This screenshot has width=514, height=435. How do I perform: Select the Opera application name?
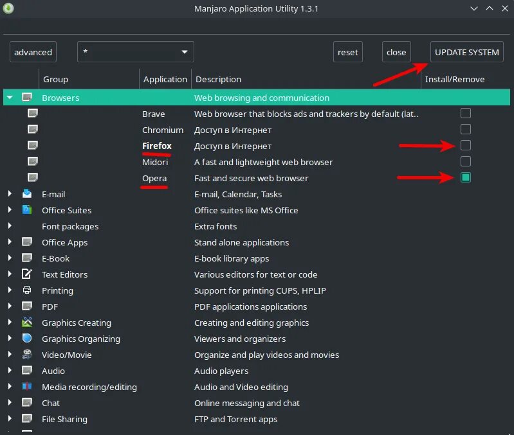154,179
